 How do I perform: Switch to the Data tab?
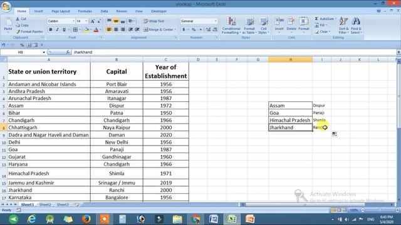pos(104,11)
